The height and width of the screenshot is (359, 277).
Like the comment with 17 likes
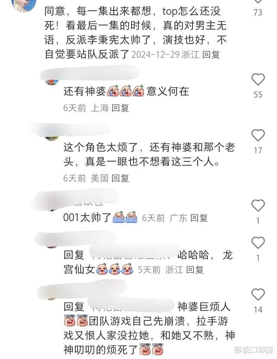coord(258,135)
